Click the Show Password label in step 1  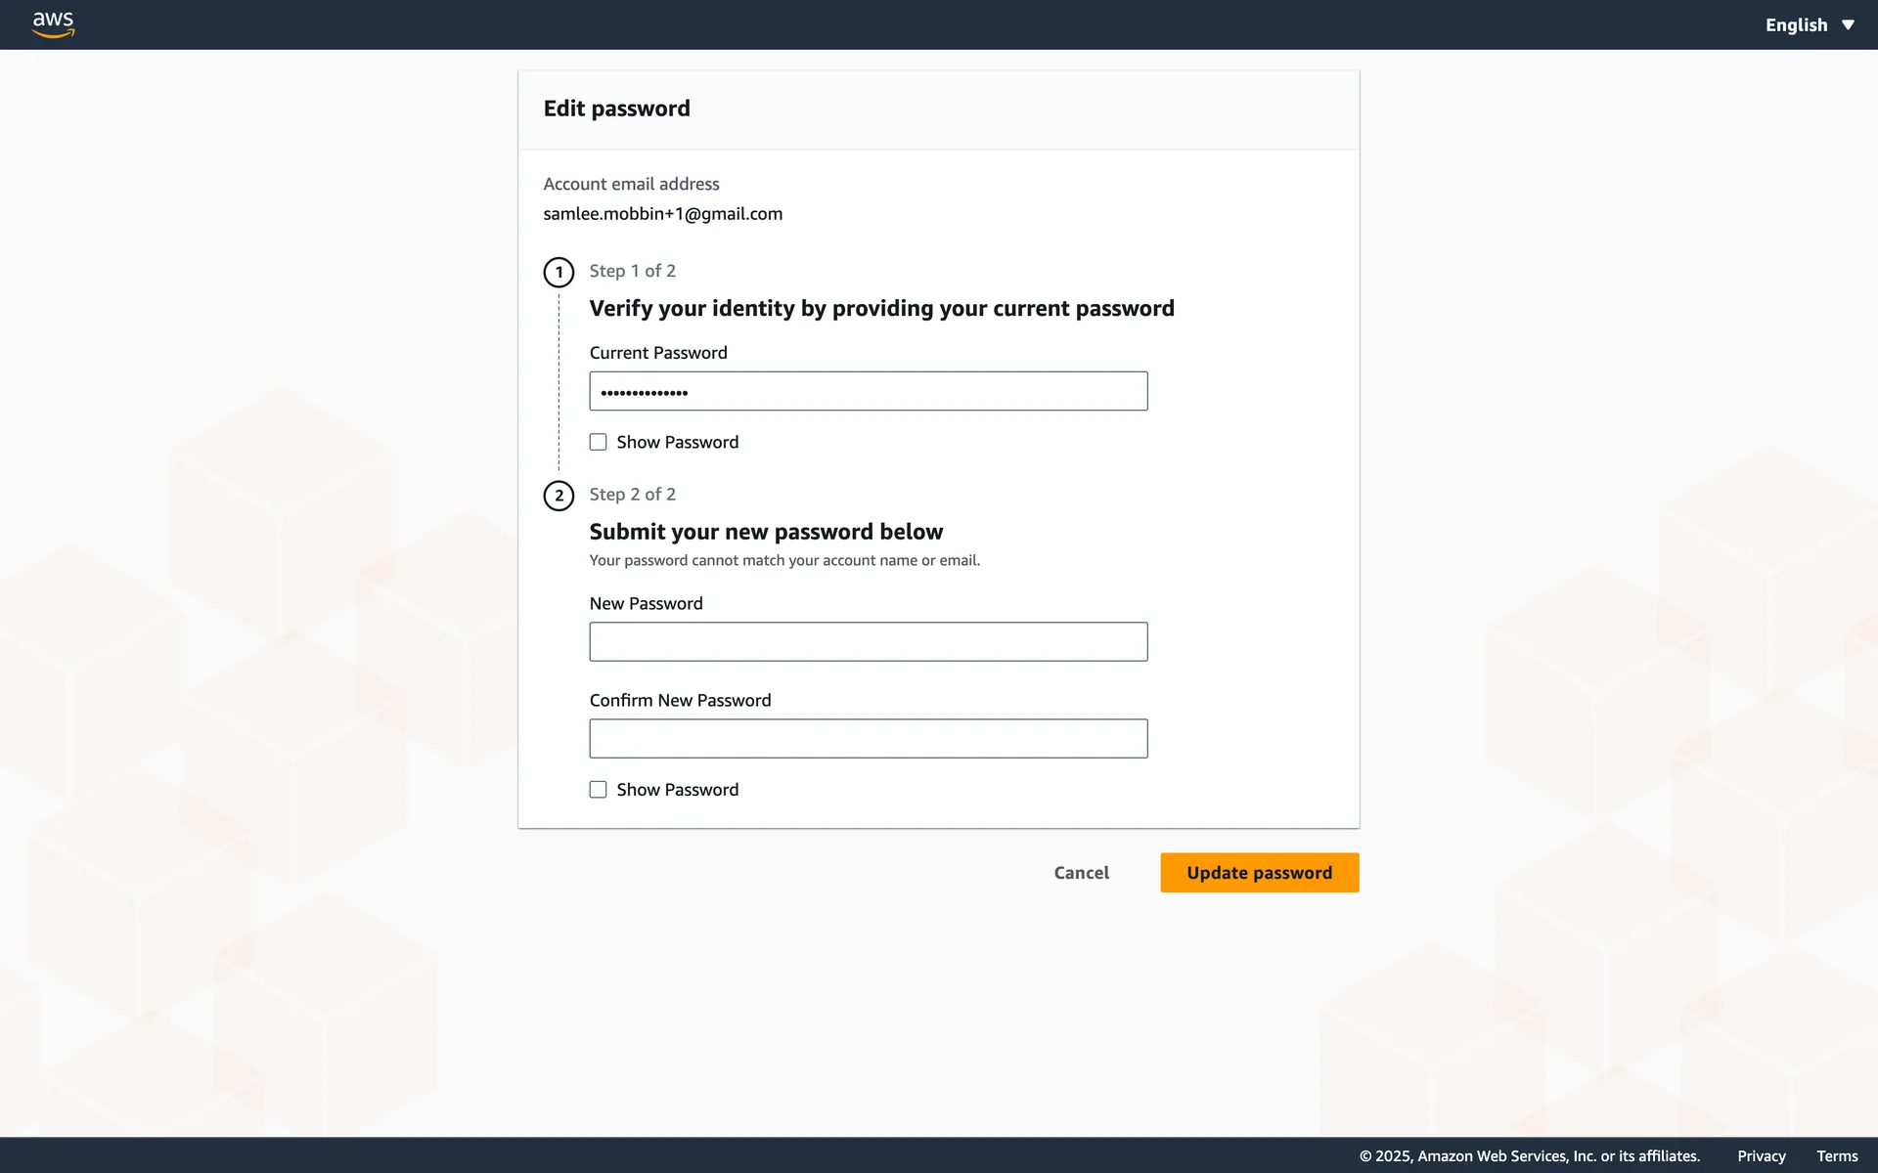(x=677, y=442)
